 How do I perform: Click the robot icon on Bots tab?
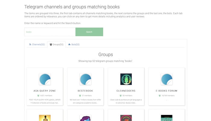[69, 44]
